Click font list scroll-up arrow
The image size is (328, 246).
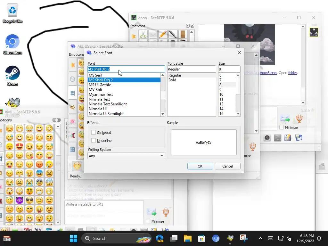click(x=162, y=75)
